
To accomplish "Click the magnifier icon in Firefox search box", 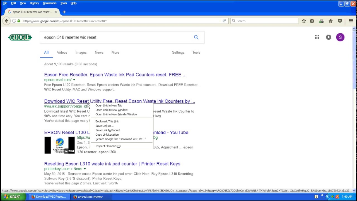I will 234,21.
